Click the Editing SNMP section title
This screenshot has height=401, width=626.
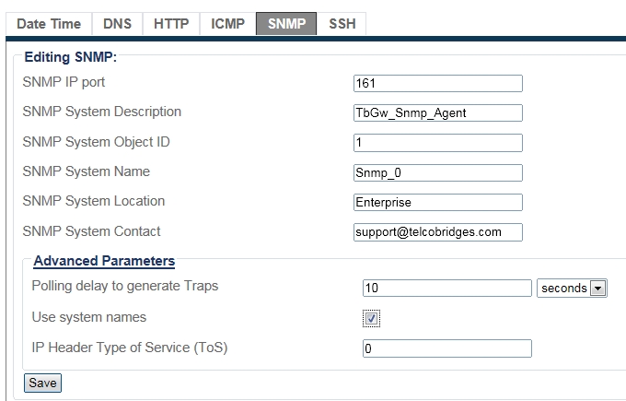[x=71, y=57]
